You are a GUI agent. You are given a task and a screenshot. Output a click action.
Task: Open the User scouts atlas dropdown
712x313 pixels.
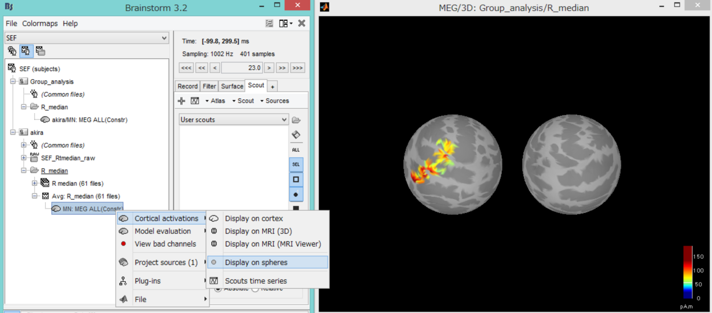[234, 120]
